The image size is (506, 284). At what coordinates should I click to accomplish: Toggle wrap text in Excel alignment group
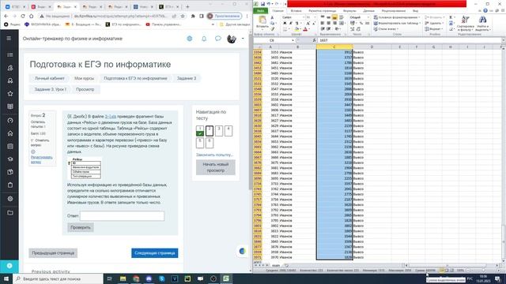point(342,17)
